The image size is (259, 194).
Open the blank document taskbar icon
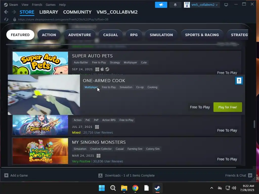[146, 188]
